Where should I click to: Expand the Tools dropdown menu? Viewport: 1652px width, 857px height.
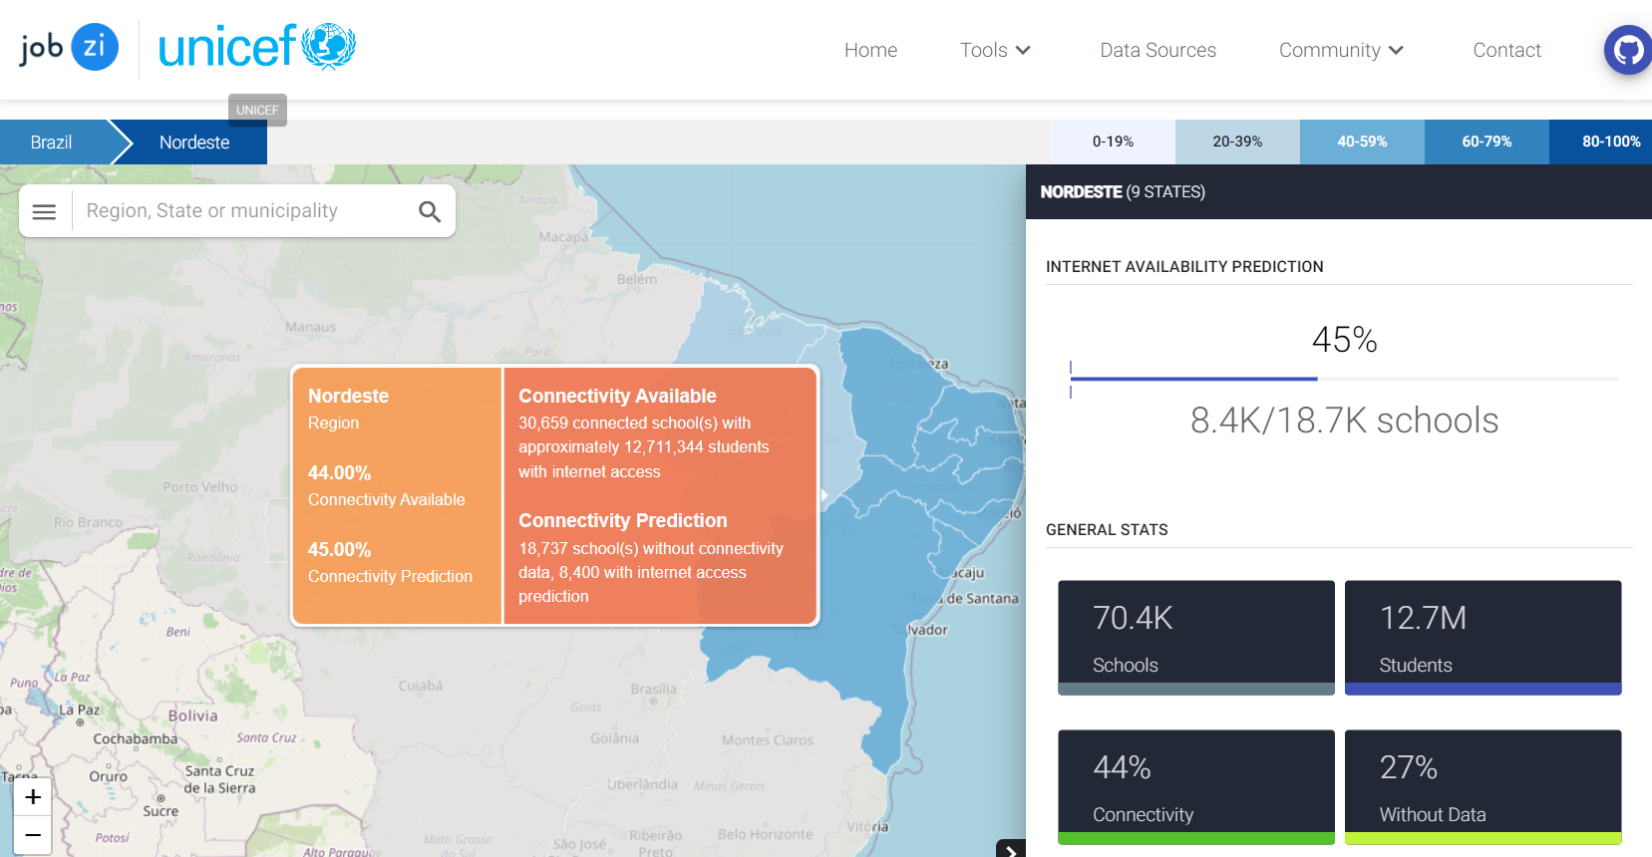[x=995, y=50]
